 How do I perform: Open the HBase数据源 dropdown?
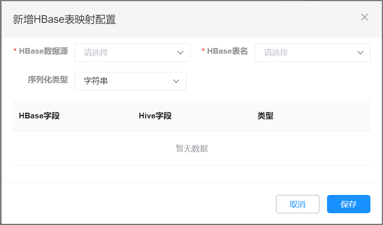coord(126,53)
